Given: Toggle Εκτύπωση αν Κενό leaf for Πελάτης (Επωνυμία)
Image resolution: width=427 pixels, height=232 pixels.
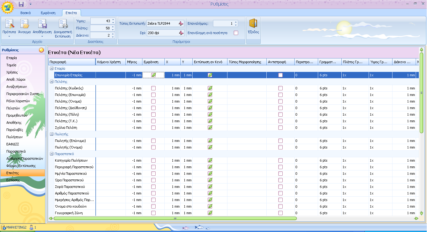Looking at the screenshot, I should [210, 95].
